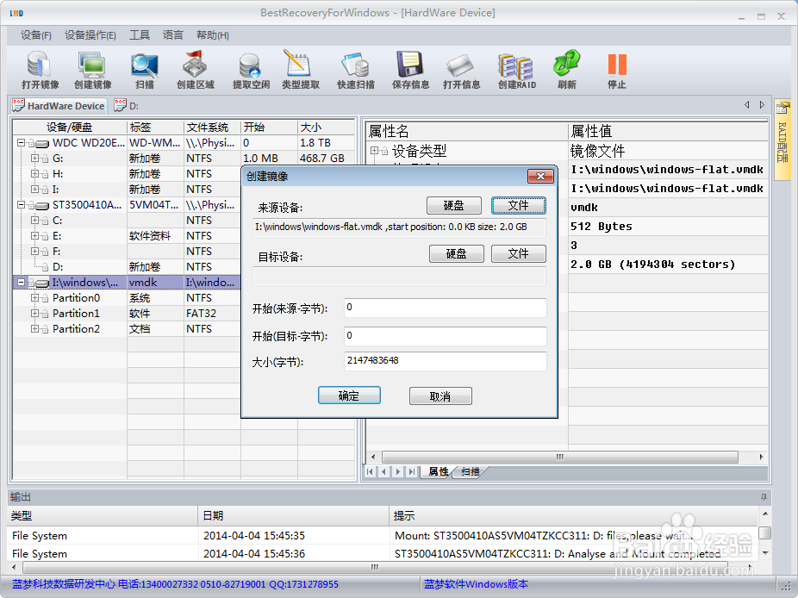
Task: Open the 设备(F) menu
Action: click(x=35, y=35)
